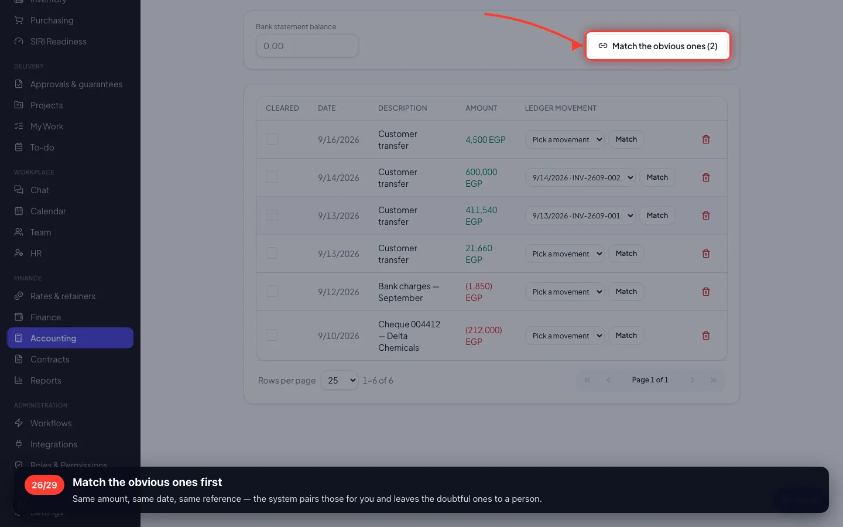This screenshot has width=843, height=527.
Task: Click Match for the 411,540 EGP transfer
Action: (657, 215)
